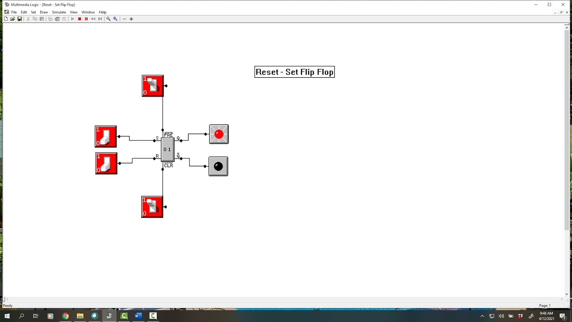This screenshot has width=572, height=322.
Task: Start simulation with the Run play icon
Action: 72,19
